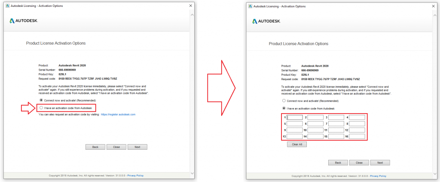
Task: Click title bar app icon in right window
Action: [x=250, y=6]
